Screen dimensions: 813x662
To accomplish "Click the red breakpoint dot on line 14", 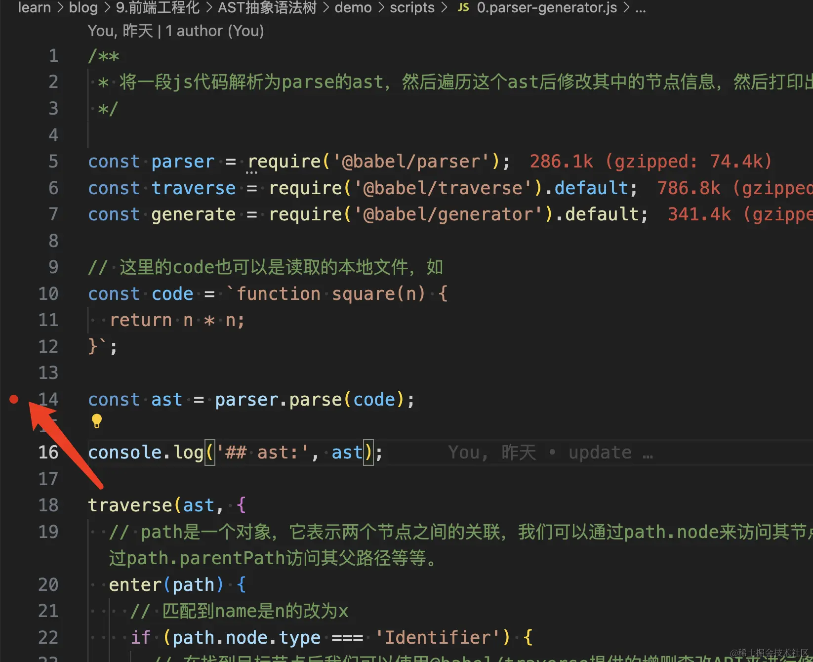I will 14,399.
